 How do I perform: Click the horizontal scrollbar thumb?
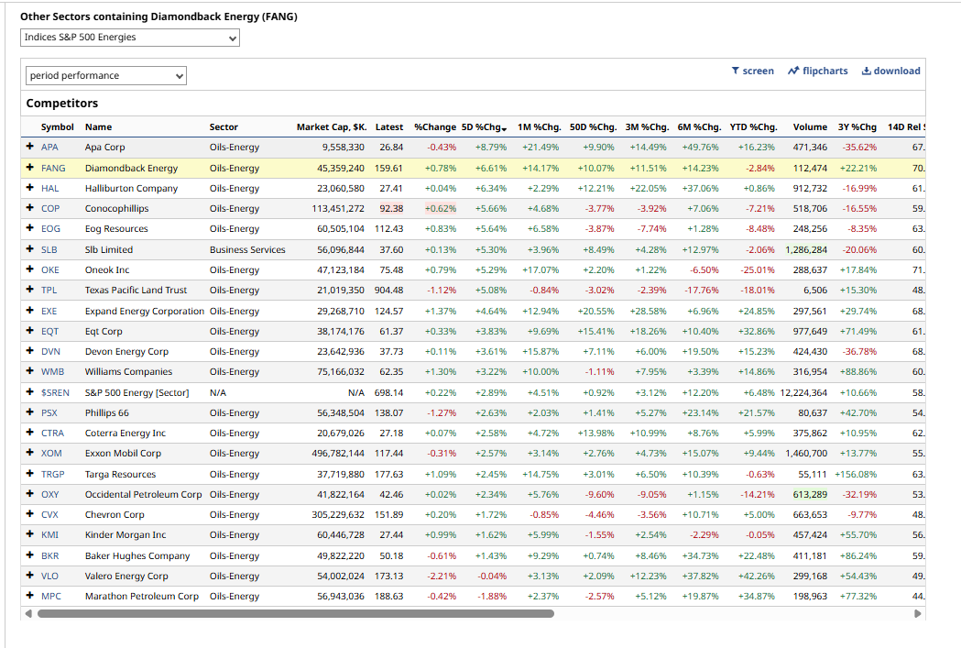tap(293, 614)
